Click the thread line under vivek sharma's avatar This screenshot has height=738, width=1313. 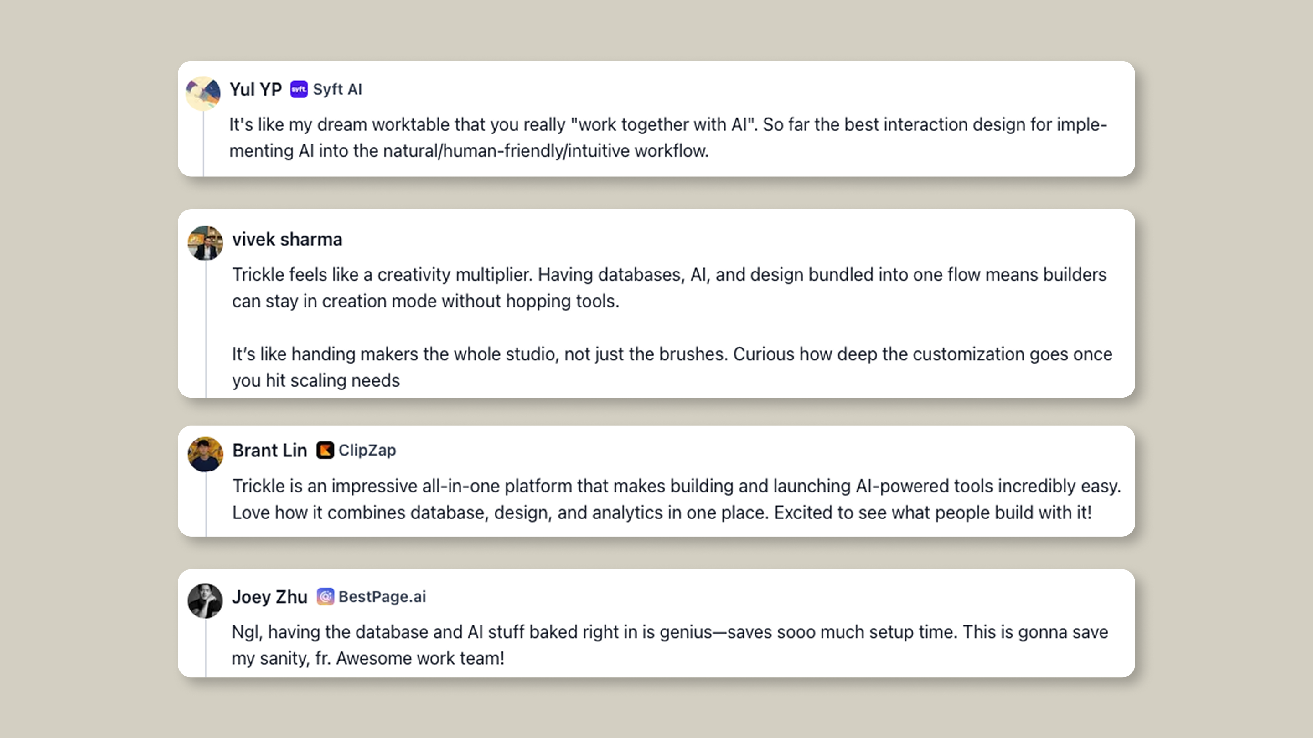click(x=206, y=329)
